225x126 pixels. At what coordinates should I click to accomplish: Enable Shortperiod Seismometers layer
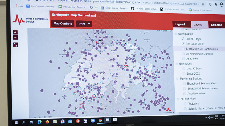point(185,89)
